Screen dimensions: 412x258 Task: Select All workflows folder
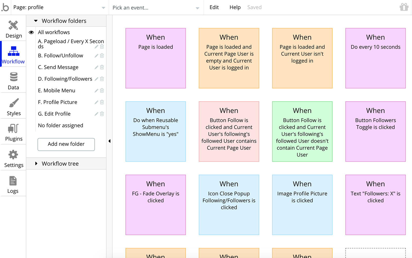54,32
